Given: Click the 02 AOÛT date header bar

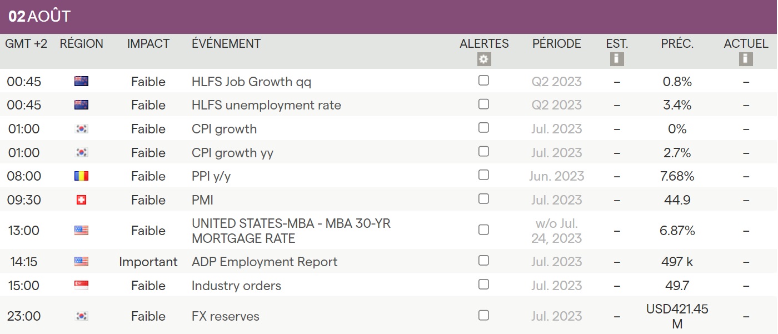Looking at the screenshot, I should point(389,17).
